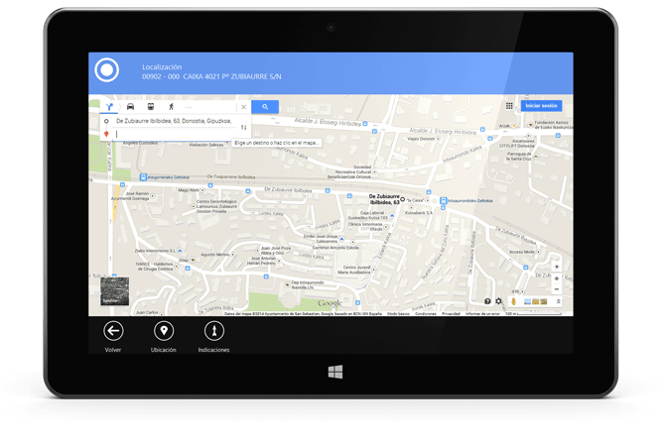Open first photo thumbnail beside pegman

coord(528,301)
